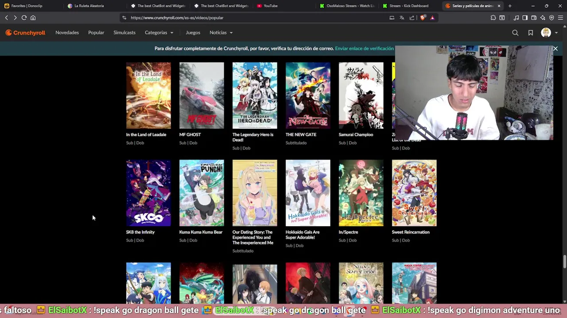
Task: Open the extensions puzzle-piece icon
Action: coord(493,18)
